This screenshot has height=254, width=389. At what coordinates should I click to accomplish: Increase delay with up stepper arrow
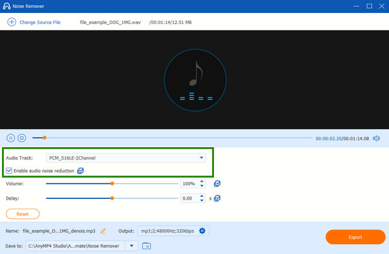click(x=202, y=196)
